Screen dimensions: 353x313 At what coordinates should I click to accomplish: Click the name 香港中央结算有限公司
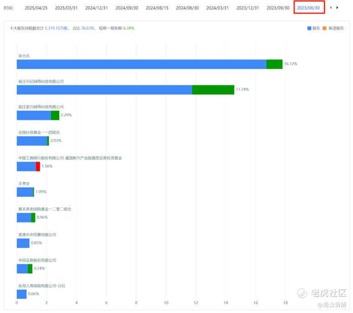coord(37,235)
